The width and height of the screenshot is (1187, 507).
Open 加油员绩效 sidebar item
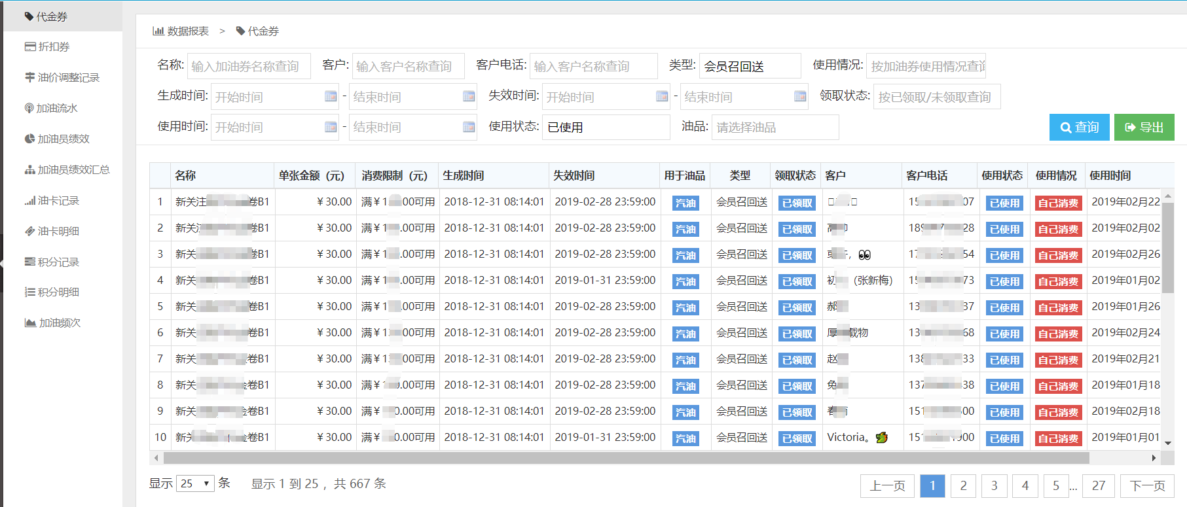tap(63, 139)
